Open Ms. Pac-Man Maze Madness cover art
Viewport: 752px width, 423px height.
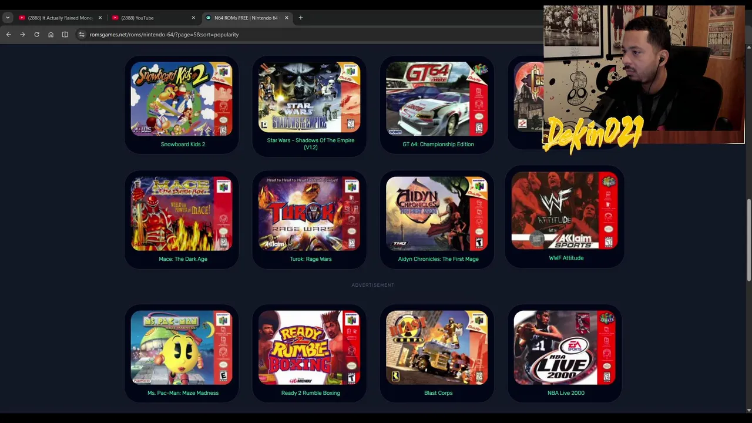pyautogui.click(x=182, y=348)
